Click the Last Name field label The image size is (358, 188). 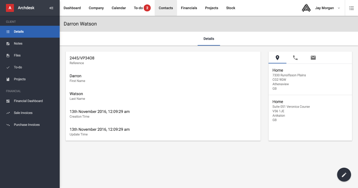[x=77, y=99]
